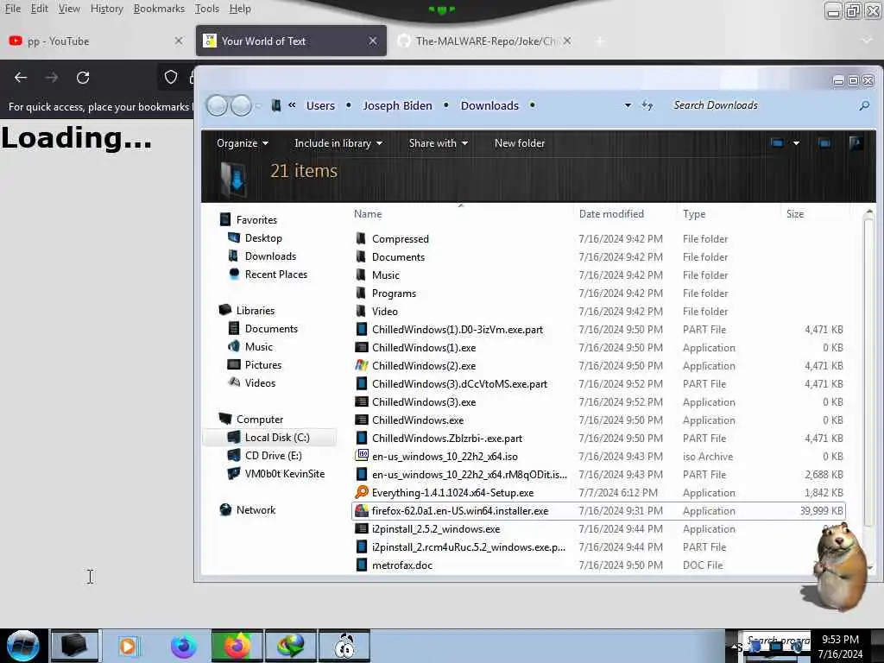Click the Firefox taskbar icon
Screen dimensions: 884x663
pos(237,646)
